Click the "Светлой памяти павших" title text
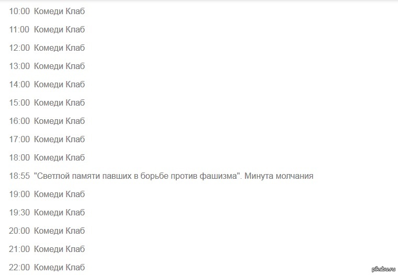 (x=138, y=176)
